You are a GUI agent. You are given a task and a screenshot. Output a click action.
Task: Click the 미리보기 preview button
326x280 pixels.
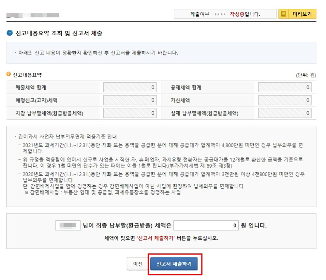point(297,14)
